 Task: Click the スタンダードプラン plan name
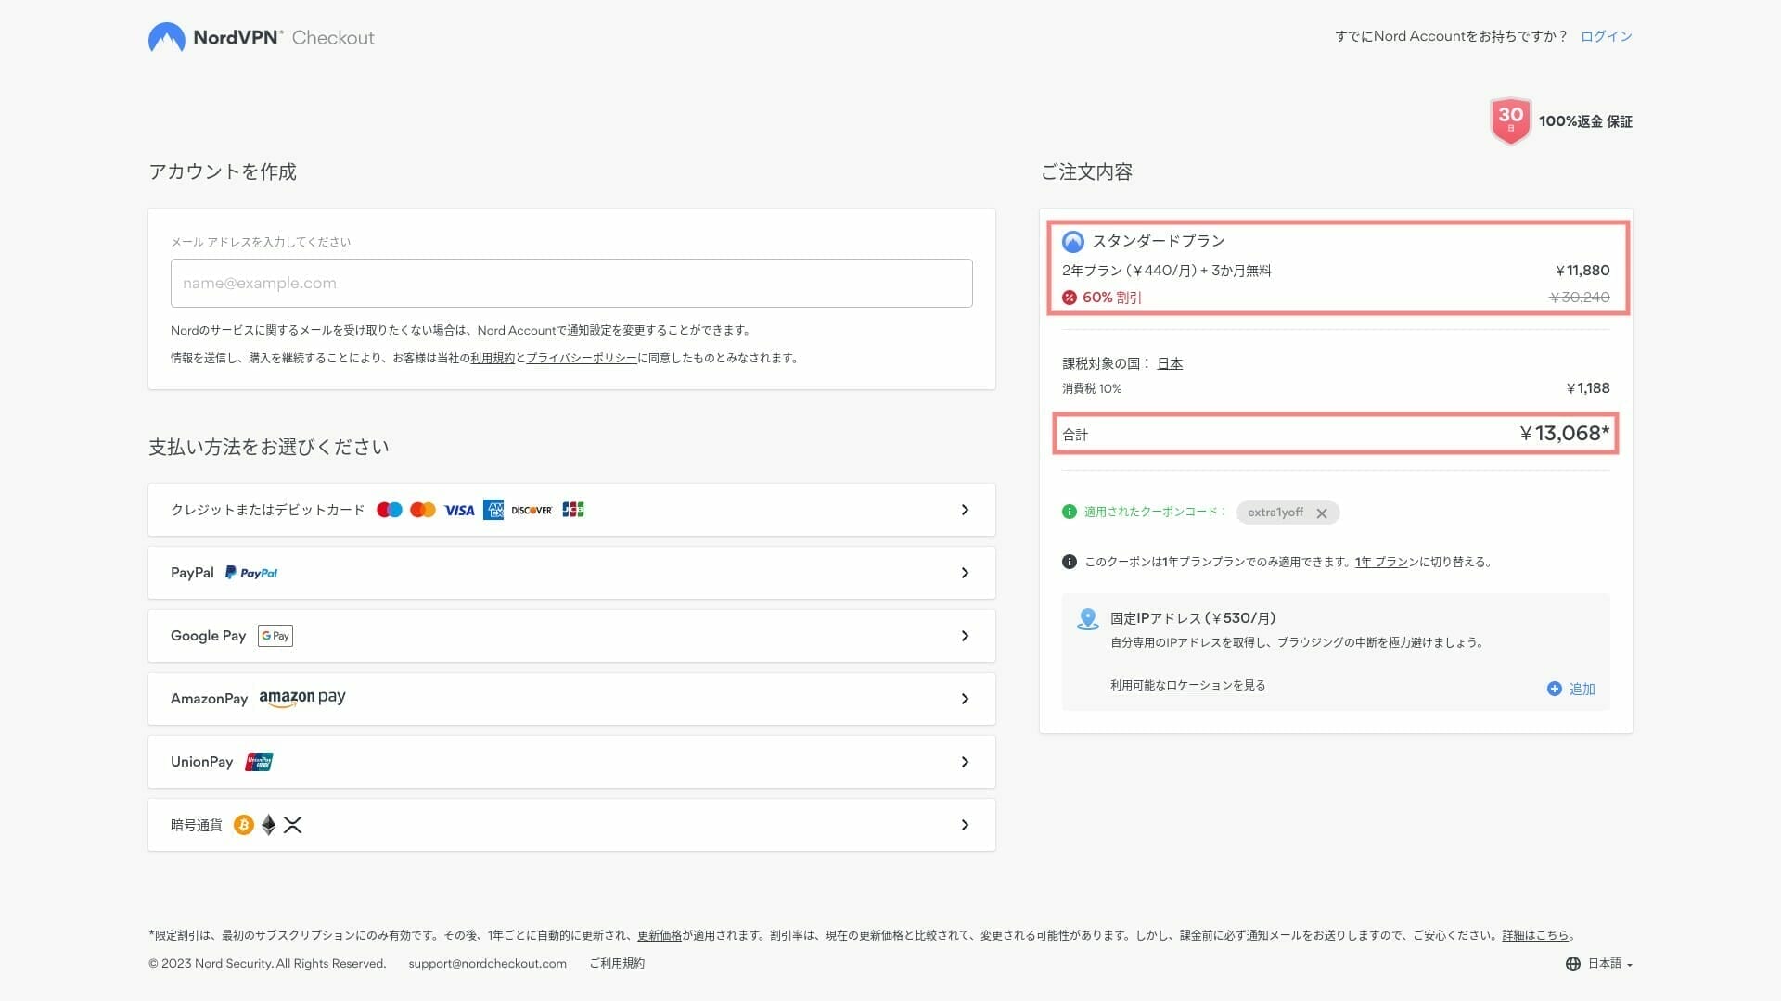point(1159,241)
